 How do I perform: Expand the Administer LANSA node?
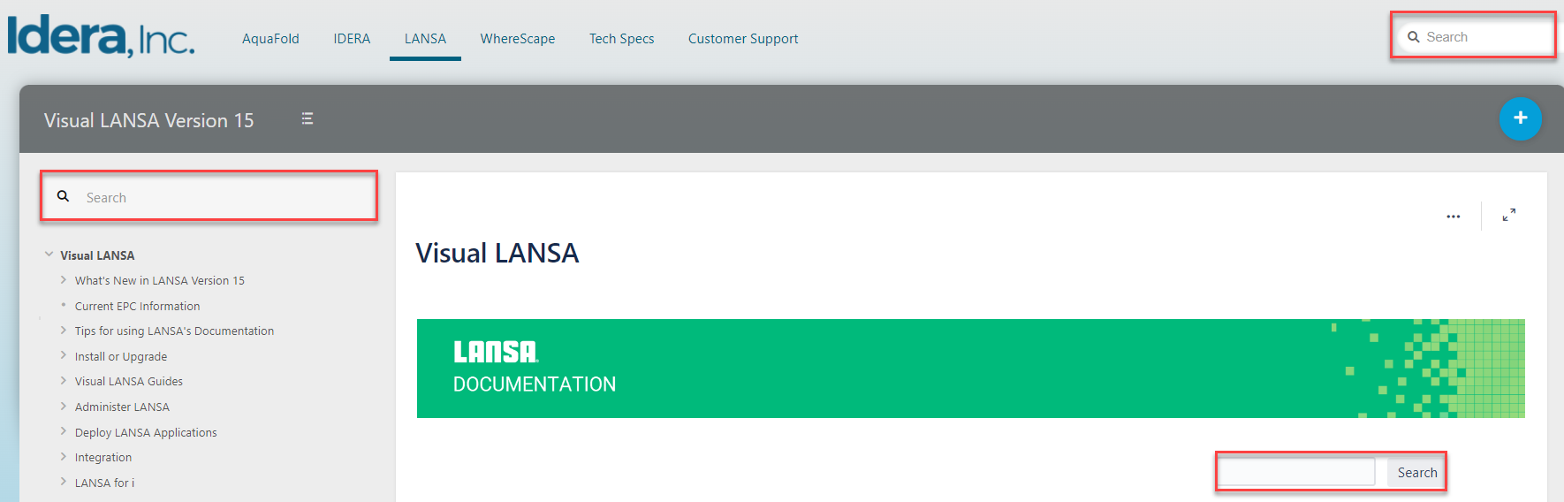coord(64,407)
